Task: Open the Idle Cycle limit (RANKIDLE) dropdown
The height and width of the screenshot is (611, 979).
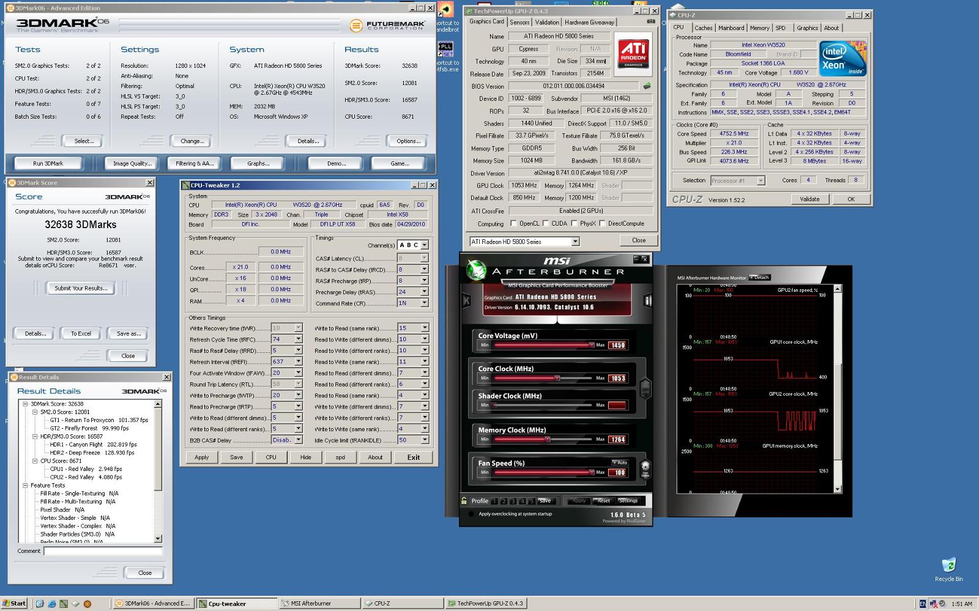Action: pos(425,440)
